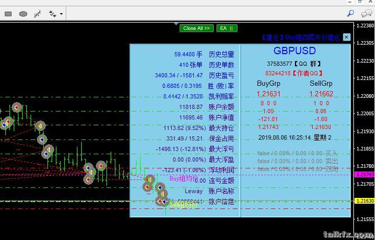Click the timestamp '2019.08.06 16:25:14 星期 2'

[295, 137]
